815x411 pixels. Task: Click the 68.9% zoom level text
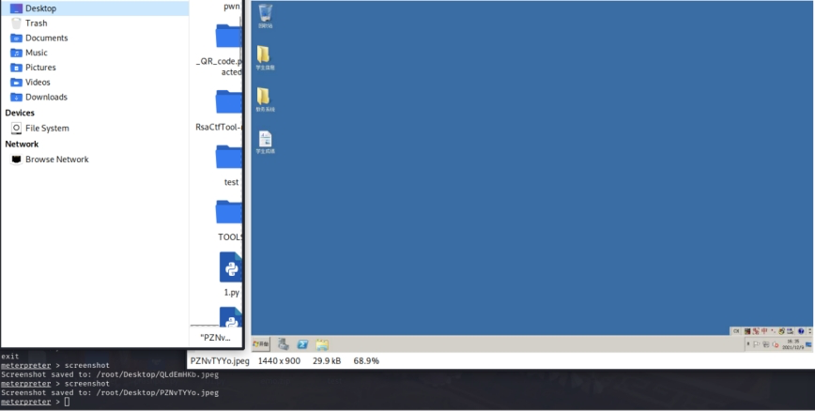coord(366,360)
